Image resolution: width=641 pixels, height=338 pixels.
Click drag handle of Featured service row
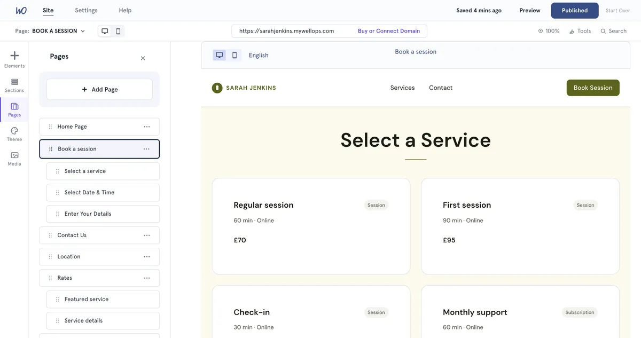pyautogui.click(x=58, y=299)
